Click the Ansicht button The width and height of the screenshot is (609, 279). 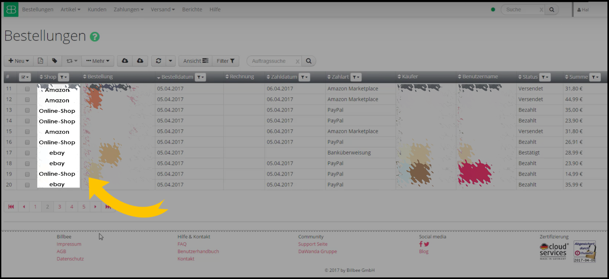(196, 61)
